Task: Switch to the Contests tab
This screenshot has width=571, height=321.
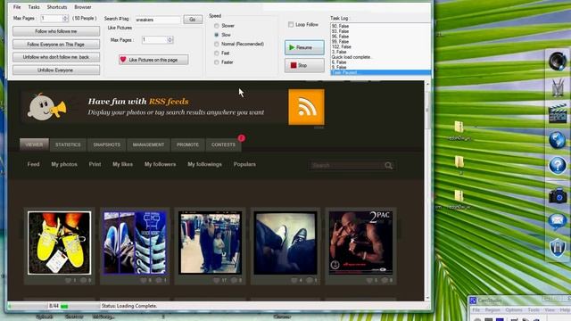Action: point(223,144)
